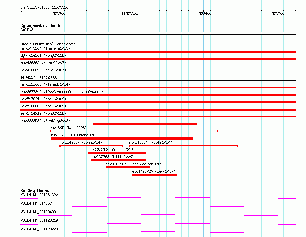
Task: Click the blue nsv436869 variant line
Action: (158, 73)
